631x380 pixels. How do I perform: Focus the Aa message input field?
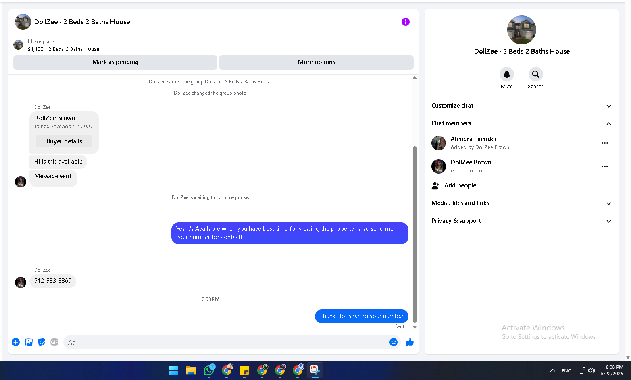(x=226, y=342)
